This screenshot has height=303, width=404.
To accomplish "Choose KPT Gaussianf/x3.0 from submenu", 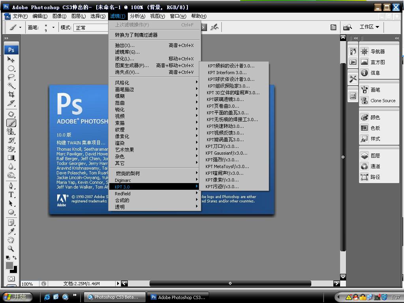I will pos(226,153).
